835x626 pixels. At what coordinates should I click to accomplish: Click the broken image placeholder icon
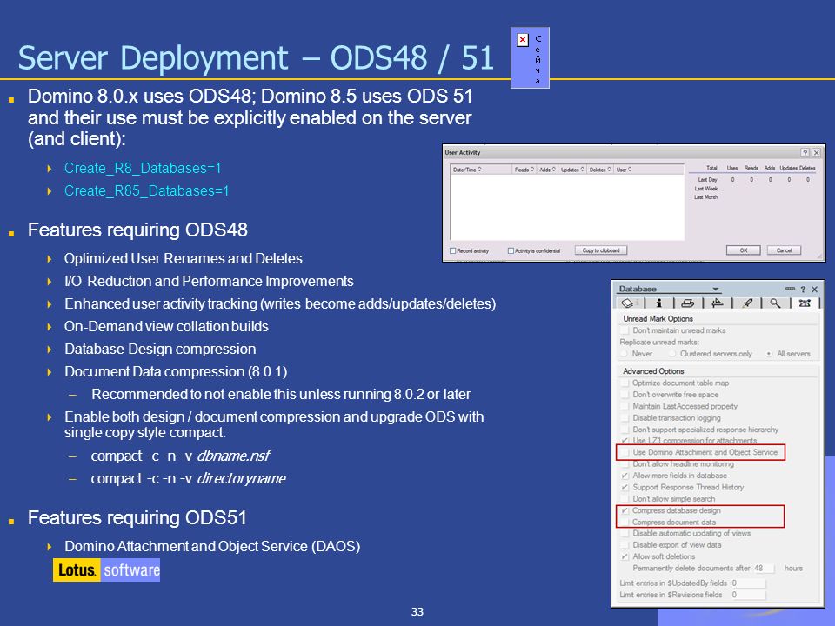[x=523, y=40]
